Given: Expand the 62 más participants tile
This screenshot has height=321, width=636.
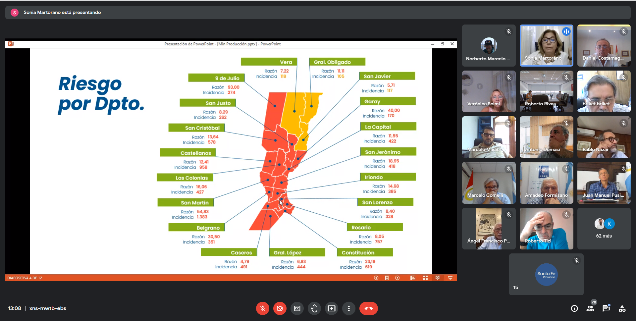Looking at the screenshot, I should (604, 229).
